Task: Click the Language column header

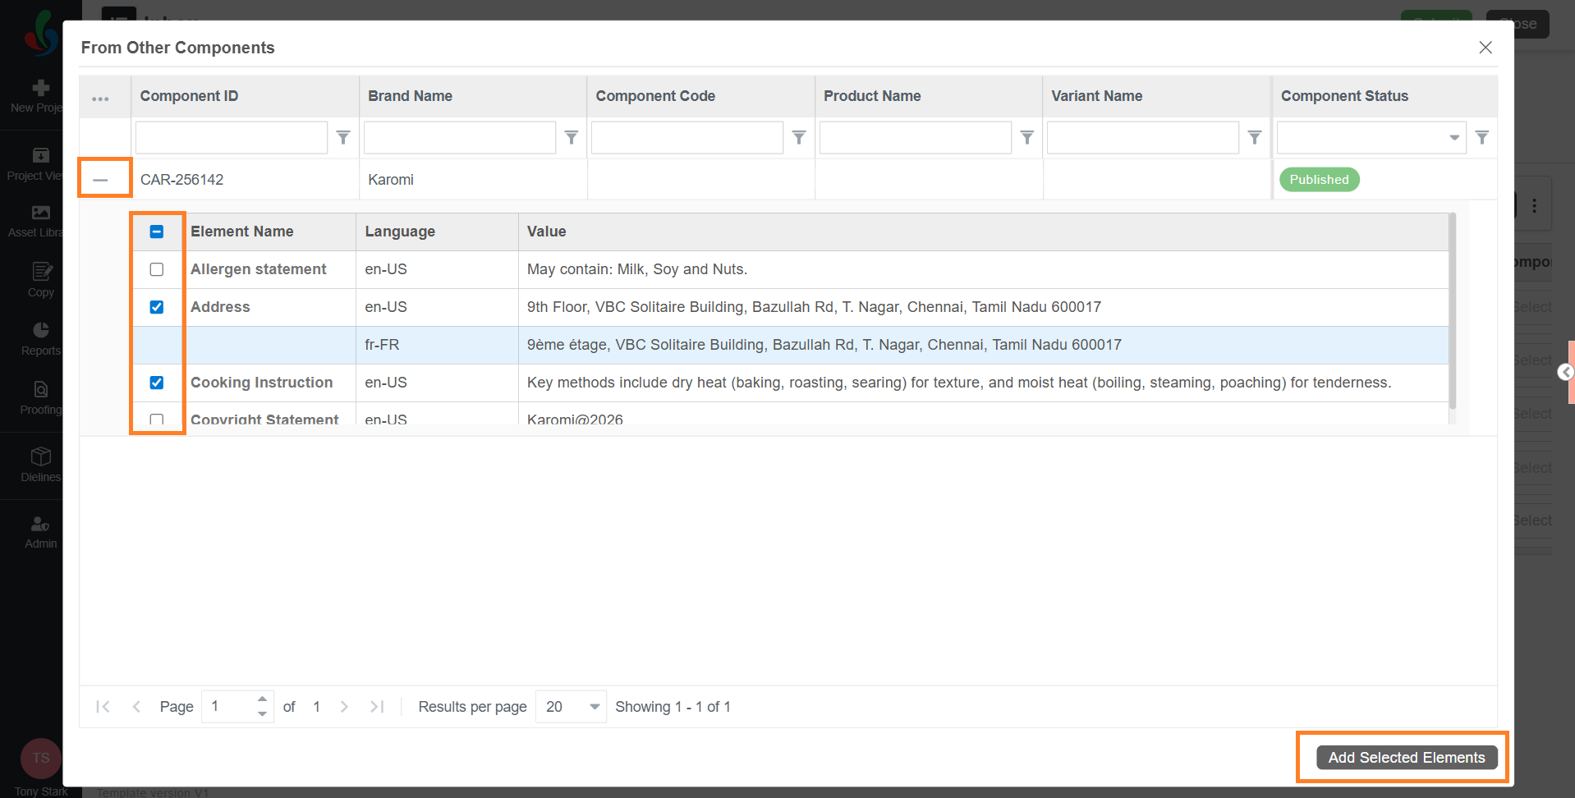Action: pyautogui.click(x=400, y=232)
